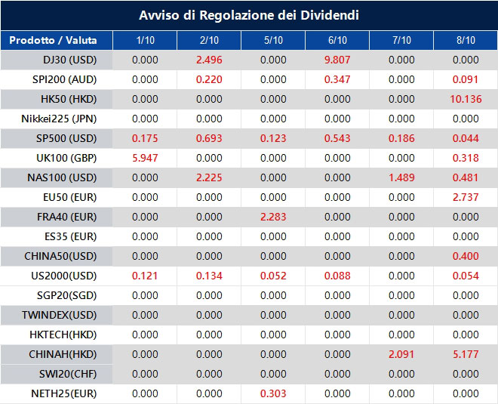Click the US2000 value 0.088
Screen dimensions: 498x404
[337, 276]
